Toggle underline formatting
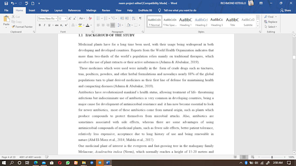The height and width of the screenshot is (166, 296). click(49, 25)
